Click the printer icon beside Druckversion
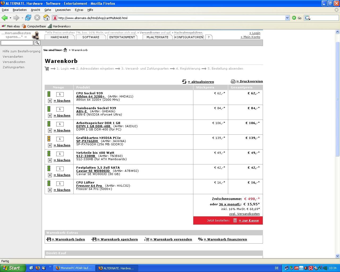The width and height of the screenshot is (340, 272). (x=233, y=81)
